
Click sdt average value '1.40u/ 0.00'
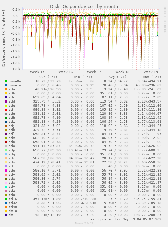tap(116, 166)
